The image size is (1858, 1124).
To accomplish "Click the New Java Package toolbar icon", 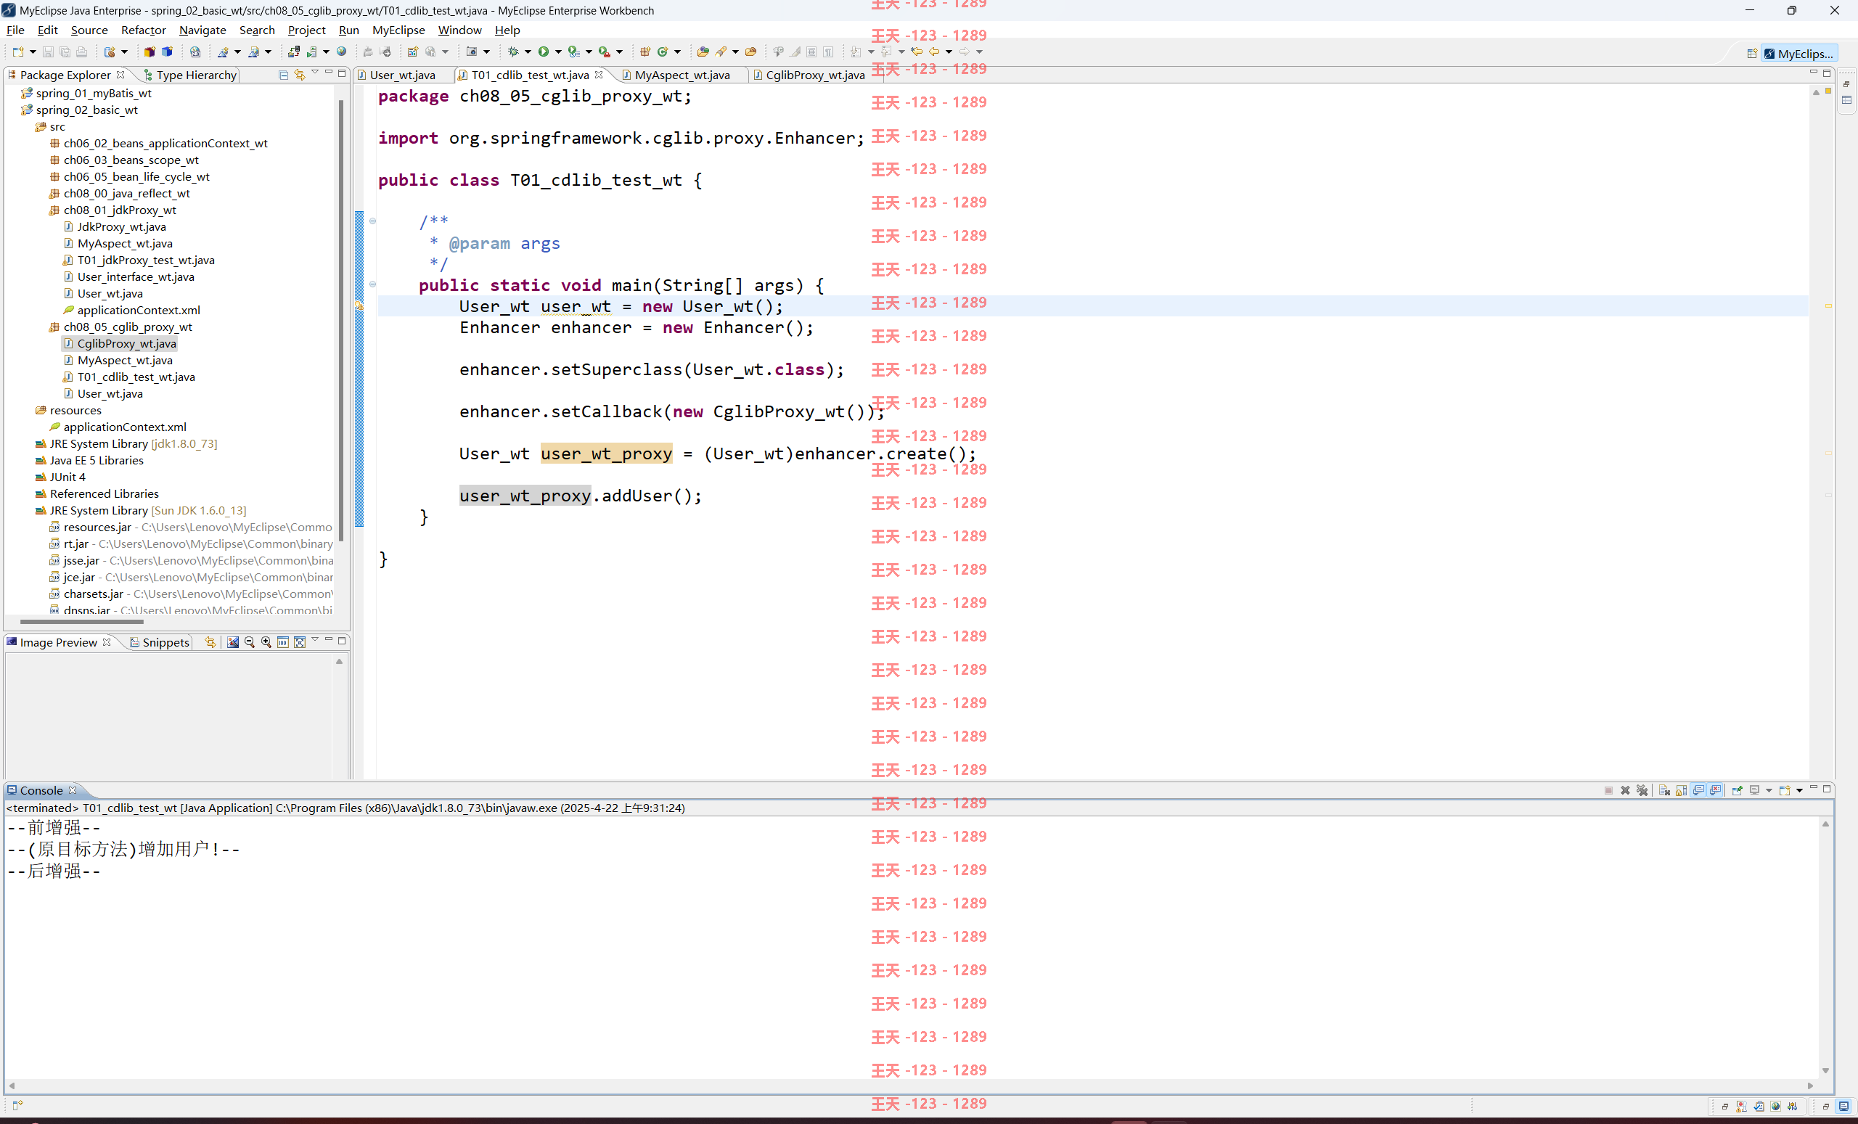I will tap(645, 52).
